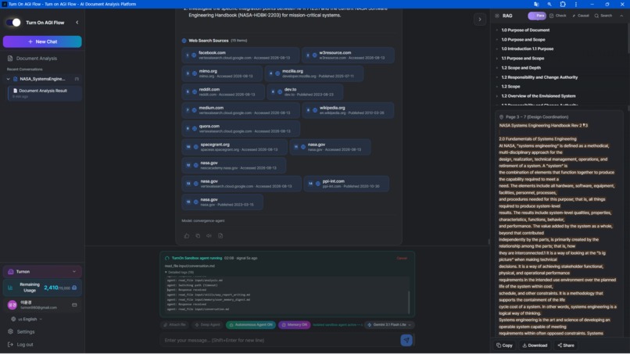Expand the right panel arrow button
630x354 pixels.
pyautogui.click(x=480, y=20)
